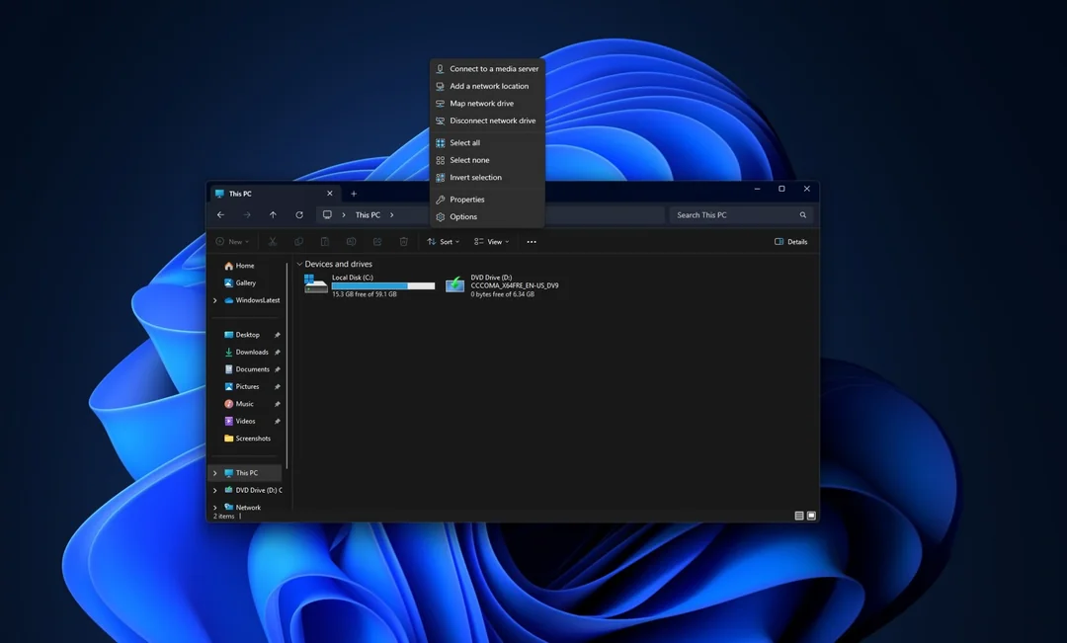Add a new tab with plus
Screen dimensions: 1067x643
click(354, 194)
